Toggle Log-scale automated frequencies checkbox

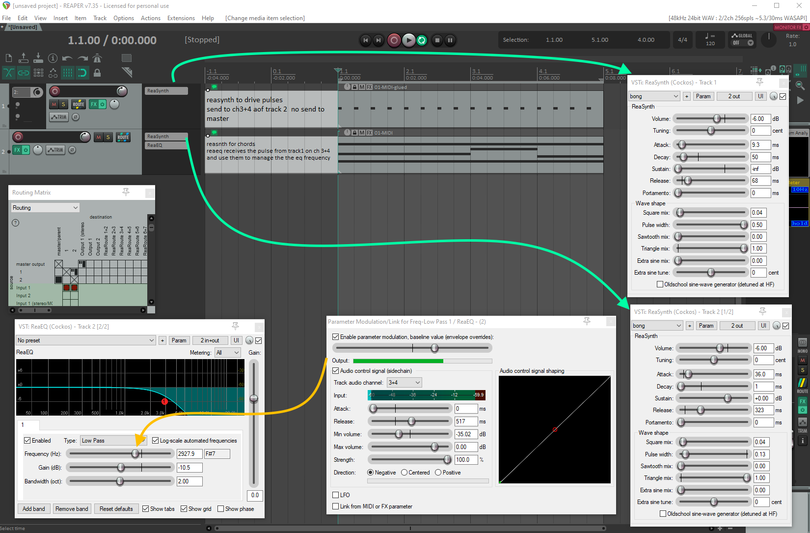click(156, 441)
